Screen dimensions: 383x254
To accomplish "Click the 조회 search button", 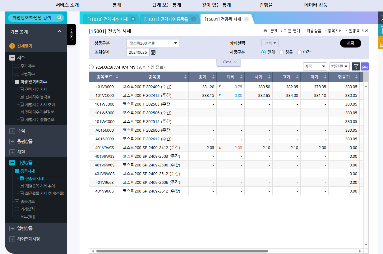I will coord(350,43).
